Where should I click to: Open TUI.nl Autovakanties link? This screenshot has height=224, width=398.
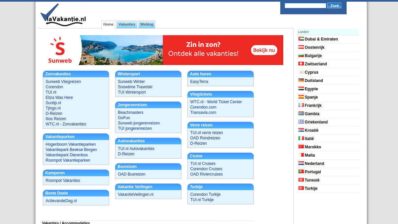[x=136, y=149]
